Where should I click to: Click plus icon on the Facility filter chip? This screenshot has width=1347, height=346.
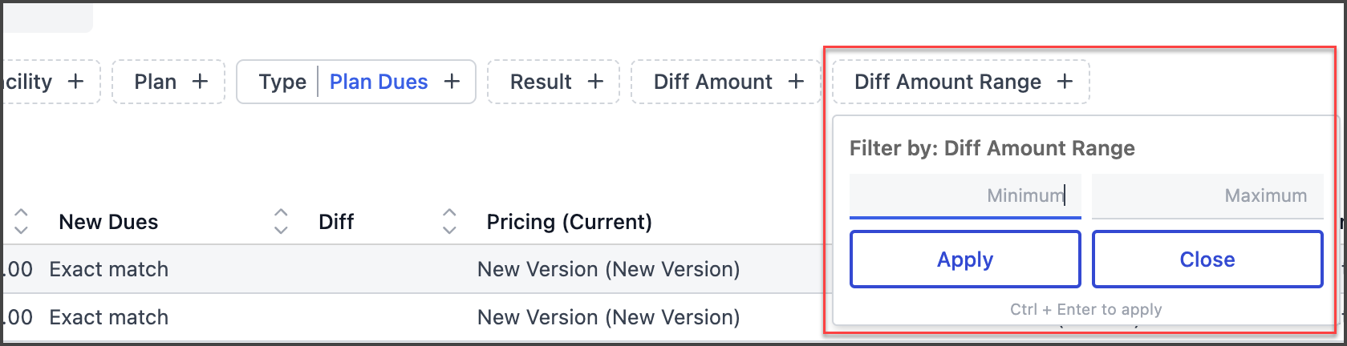75,82
